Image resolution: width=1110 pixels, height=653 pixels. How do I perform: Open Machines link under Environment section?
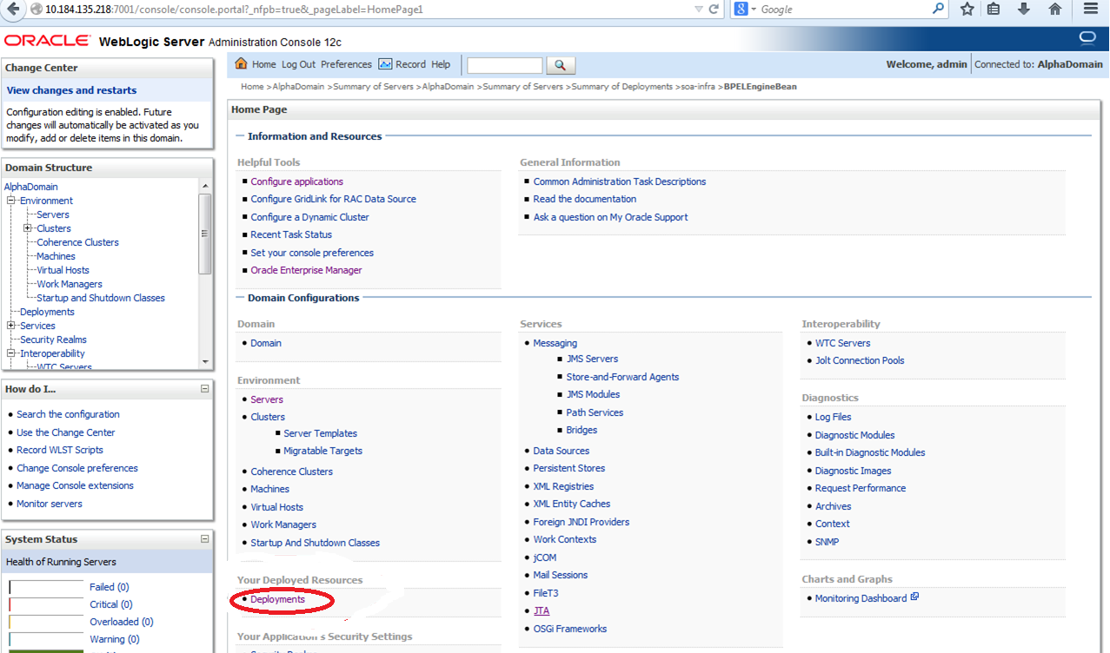tap(270, 489)
